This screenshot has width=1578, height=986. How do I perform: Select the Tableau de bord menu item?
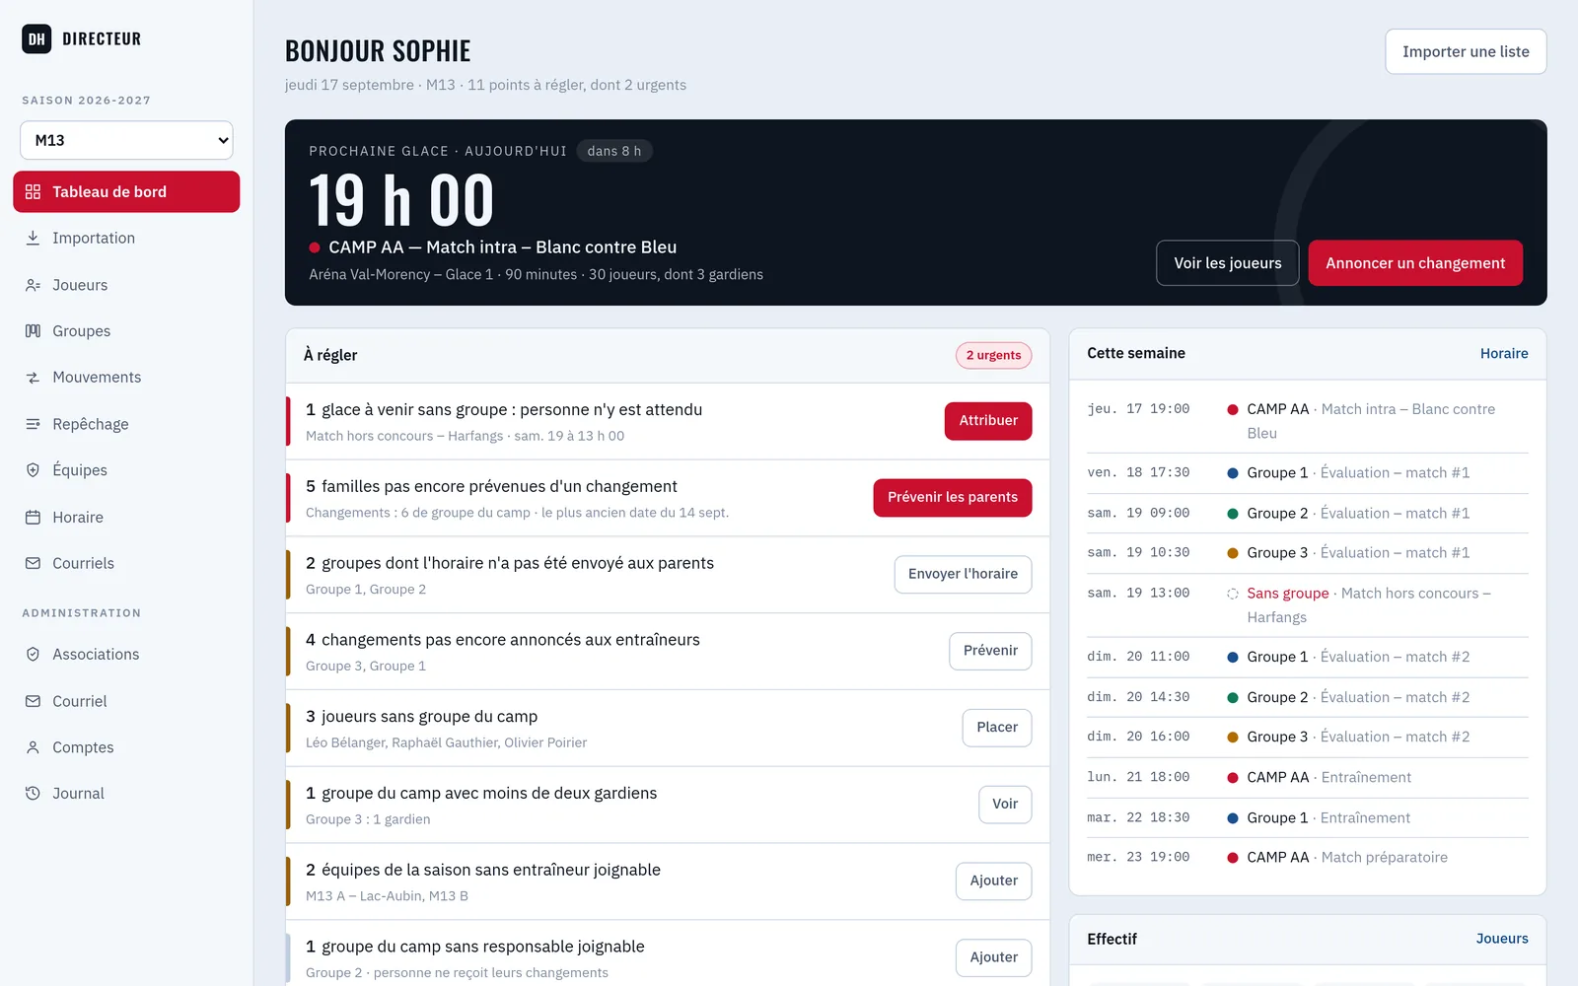point(126,191)
